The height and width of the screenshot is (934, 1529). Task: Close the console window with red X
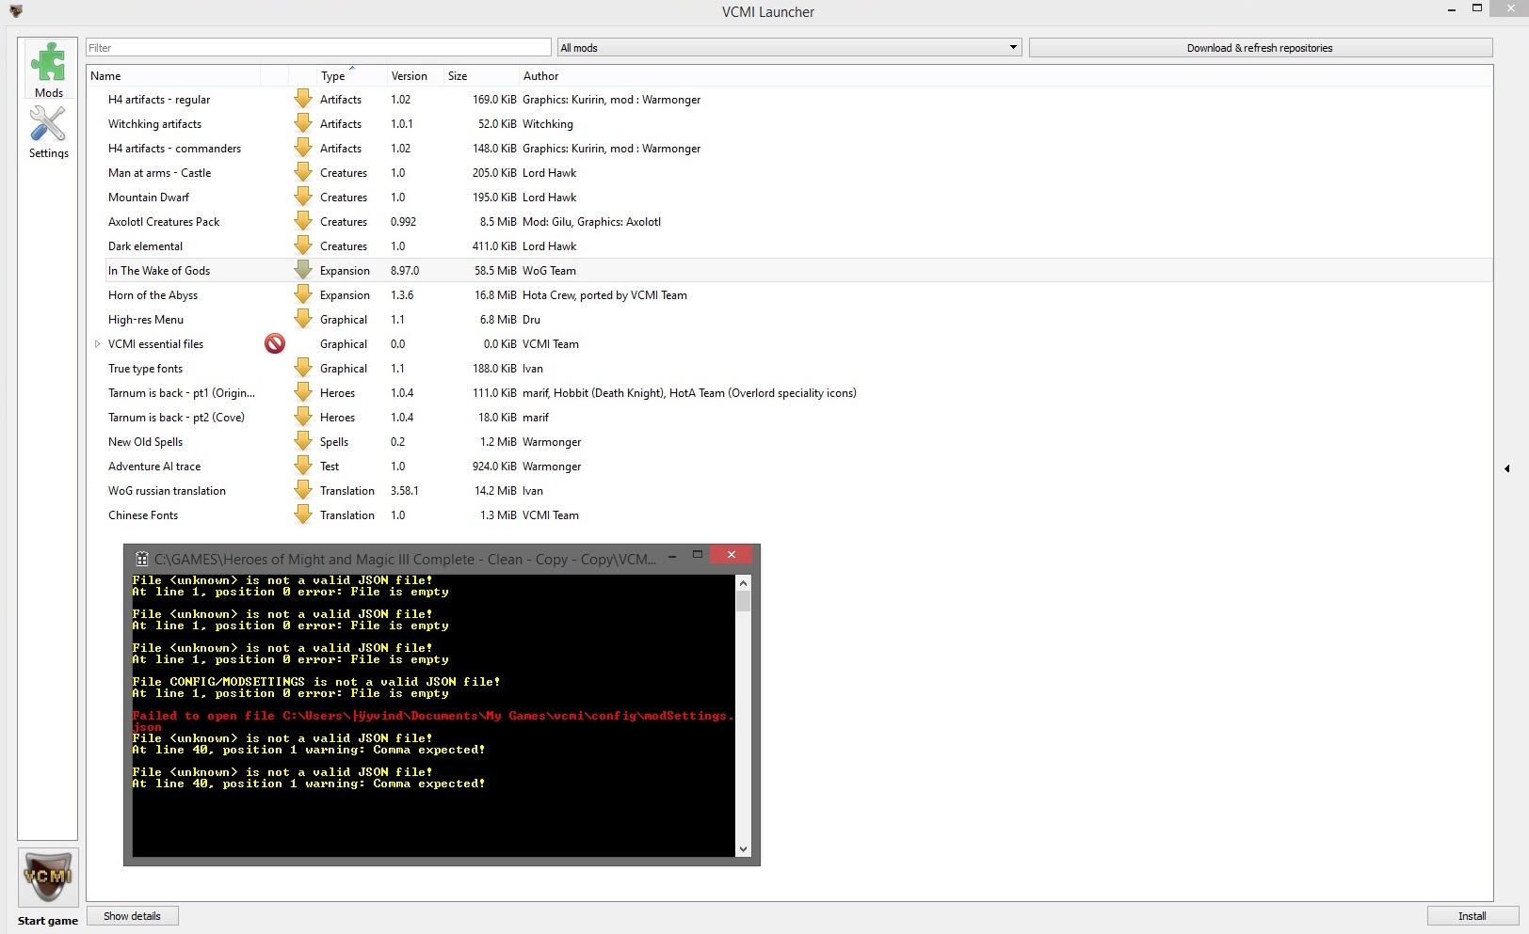pyautogui.click(x=732, y=555)
